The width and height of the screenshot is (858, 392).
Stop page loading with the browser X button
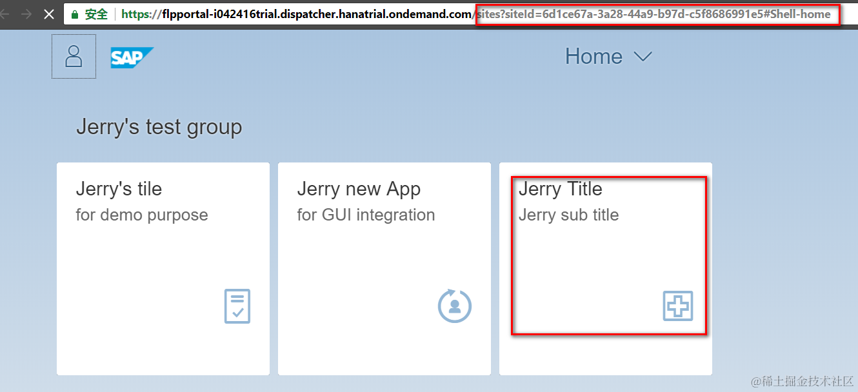point(49,14)
